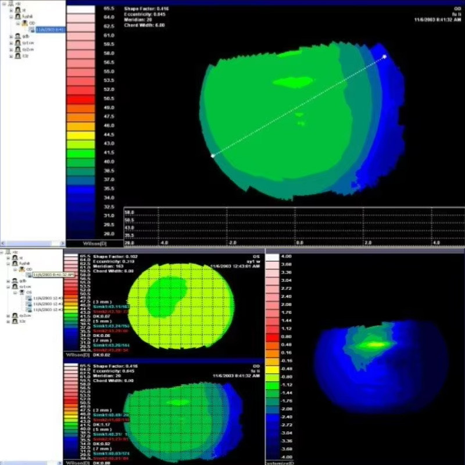Click the second exam icon under OS
This screenshot has width=465, height=465.
(x=28, y=304)
